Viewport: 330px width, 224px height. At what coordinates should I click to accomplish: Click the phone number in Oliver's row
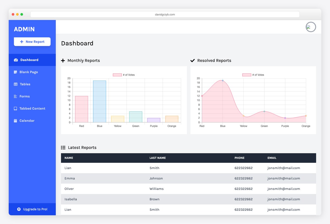coord(243,189)
